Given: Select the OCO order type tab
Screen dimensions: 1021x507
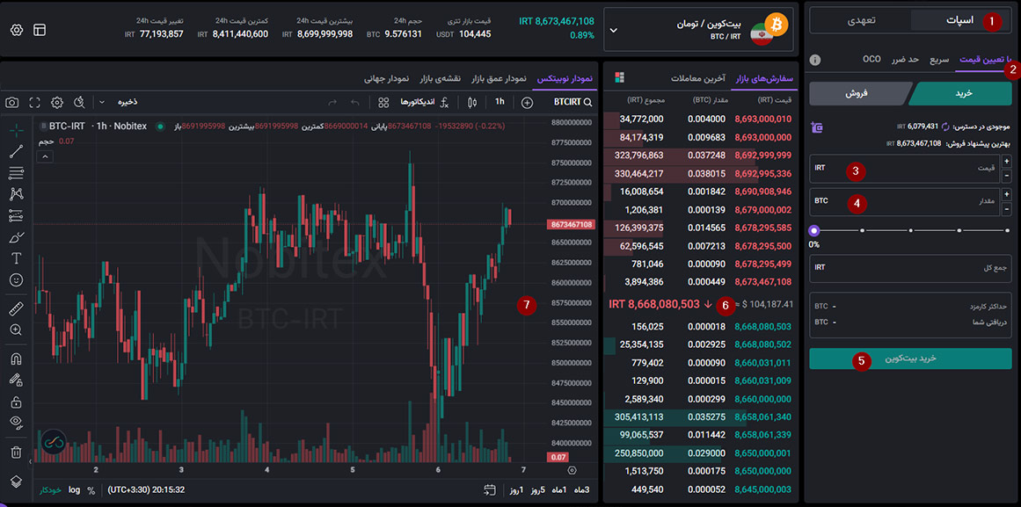Looking at the screenshot, I should 871,60.
